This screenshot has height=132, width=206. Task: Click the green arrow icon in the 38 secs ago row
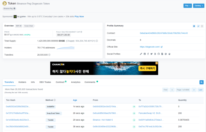[x=134, y=127]
